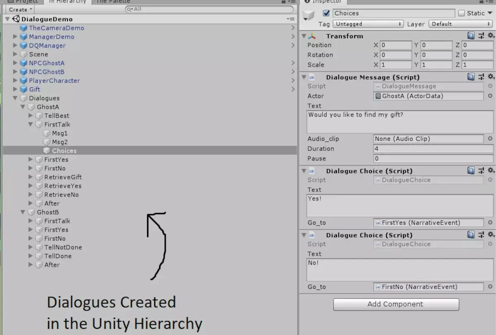This screenshot has height=335, width=496.
Task: Select RetrieveGift in the hierarchy
Action: 63,177
